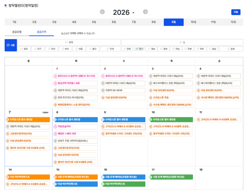
Task: Go to the next year arrow
Action: [x=145, y=12]
